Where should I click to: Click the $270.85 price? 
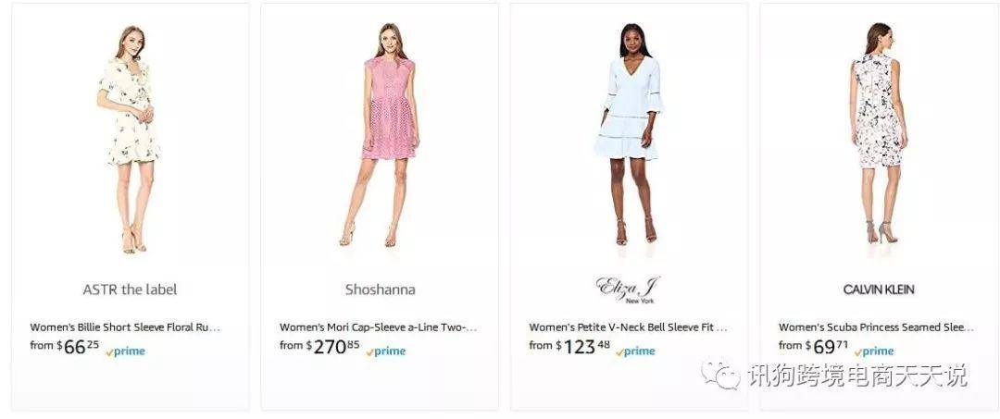pos(333,347)
